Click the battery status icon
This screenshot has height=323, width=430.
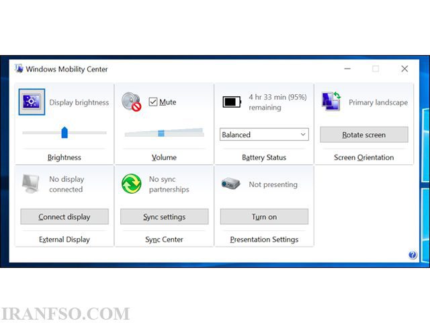pyautogui.click(x=232, y=102)
